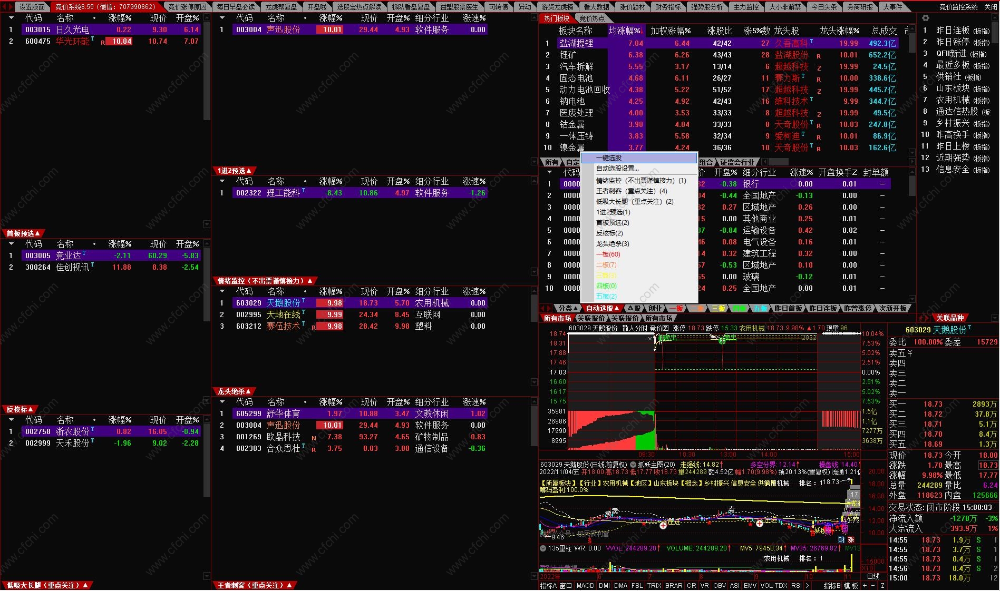1000x591 pixels.
Task: Click the small x on the intraday chart
Action: pyautogui.click(x=649, y=339)
